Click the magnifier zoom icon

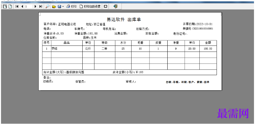coord(47,6)
